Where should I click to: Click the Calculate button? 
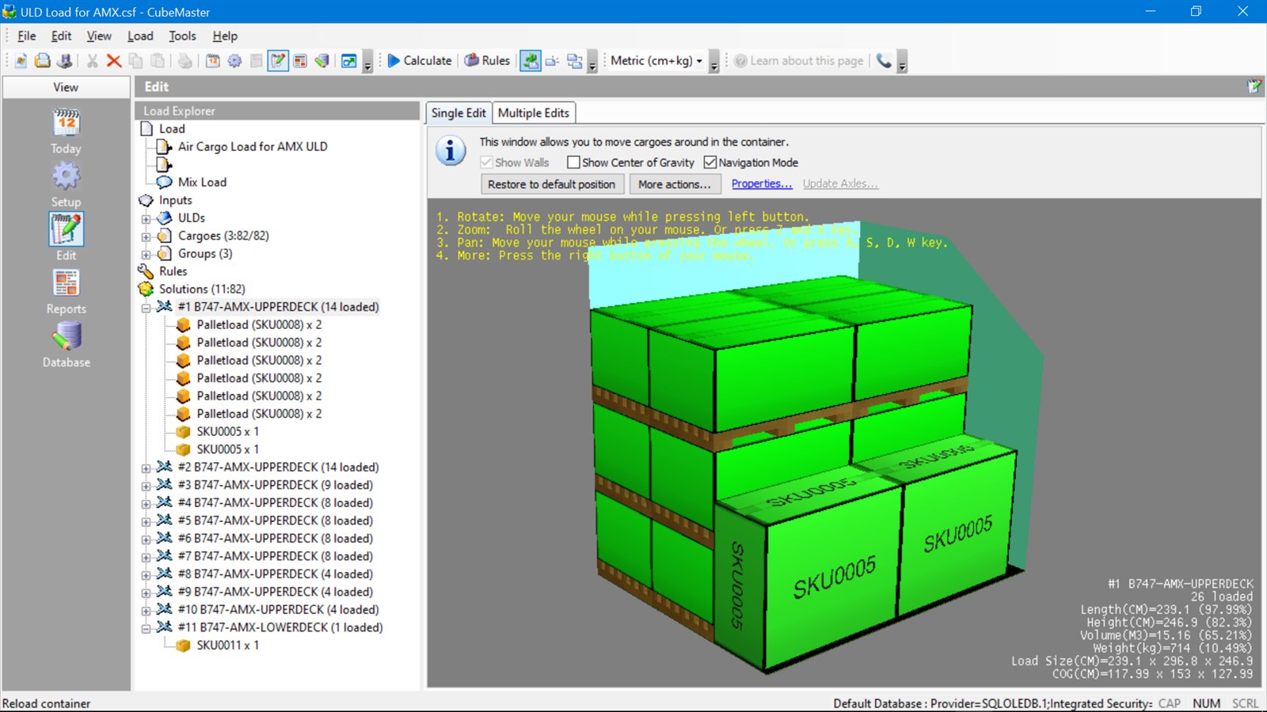(x=419, y=61)
